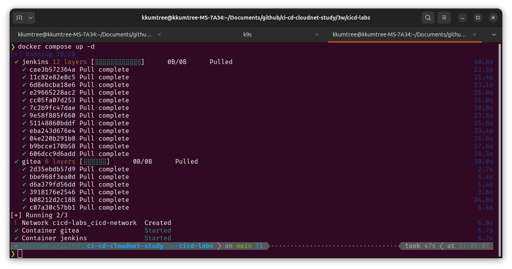Click layer 'e29665228ac2 Pull complete'
512x269 pixels.
point(75,93)
